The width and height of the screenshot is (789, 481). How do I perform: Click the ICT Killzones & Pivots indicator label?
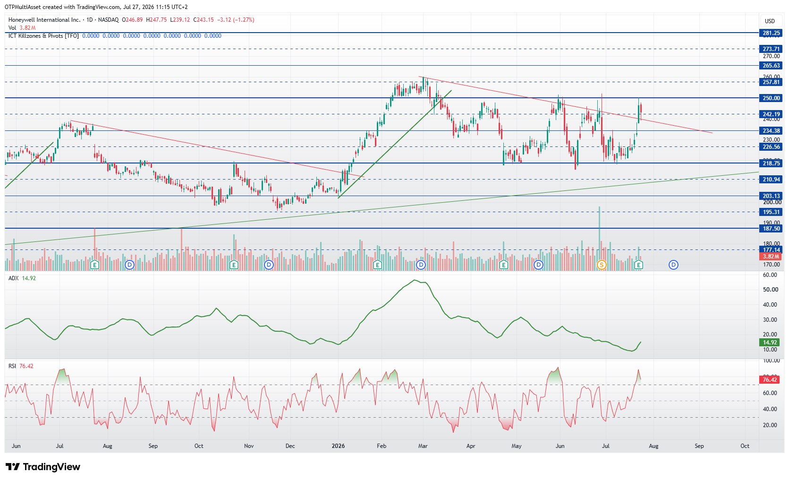43,36
